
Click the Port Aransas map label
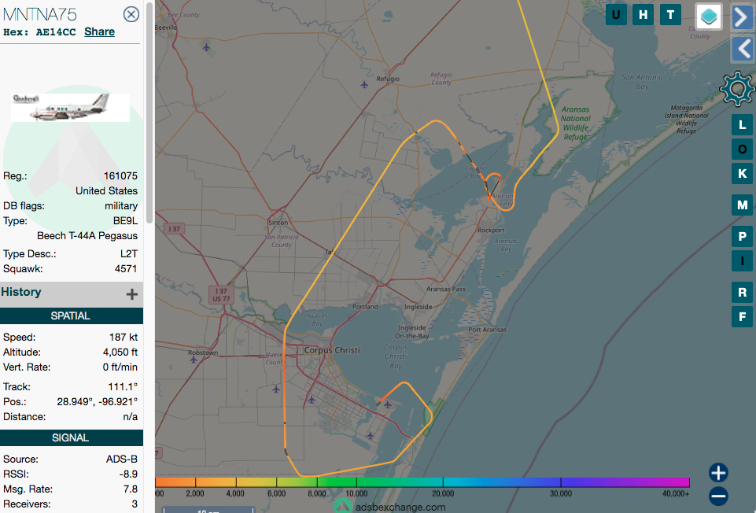[488, 330]
